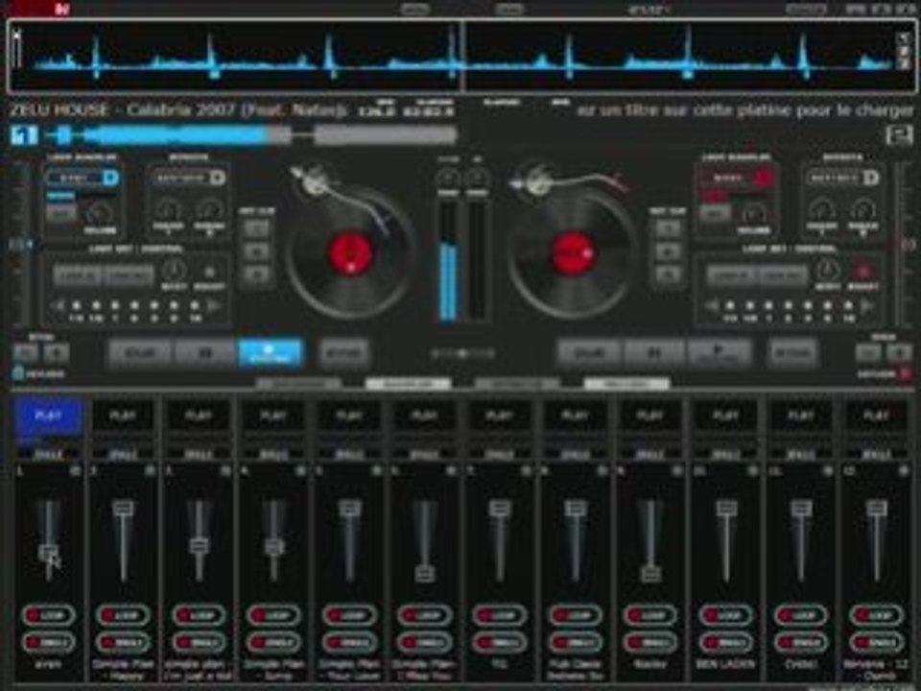Click right deck loop length decrease arrow
The height and width of the screenshot is (691, 921).
(712, 305)
